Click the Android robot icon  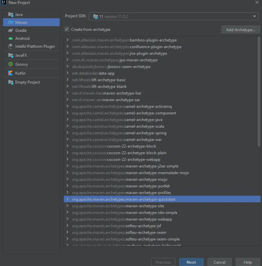pyautogui.click(x=11, y=38)
